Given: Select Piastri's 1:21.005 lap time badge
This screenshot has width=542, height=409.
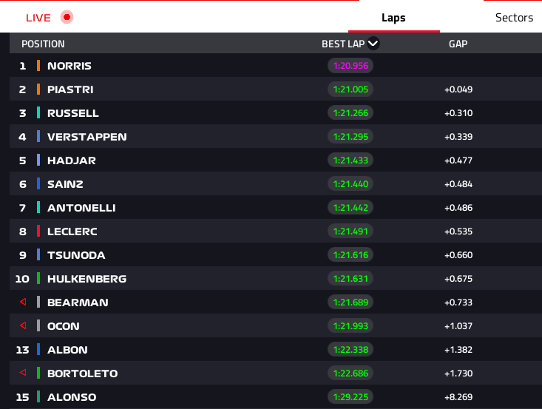Looking at the screenshot, I should click(350, 89).
